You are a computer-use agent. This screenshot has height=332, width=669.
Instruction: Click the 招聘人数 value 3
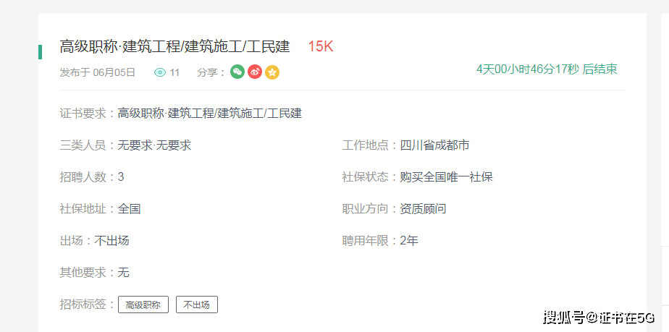(121, 176)
